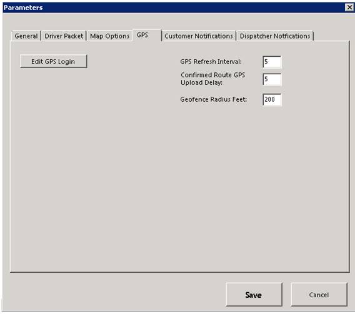Viewport: 355px width, 314px height.
Task: Save the parameters
Action: (254, 295)
